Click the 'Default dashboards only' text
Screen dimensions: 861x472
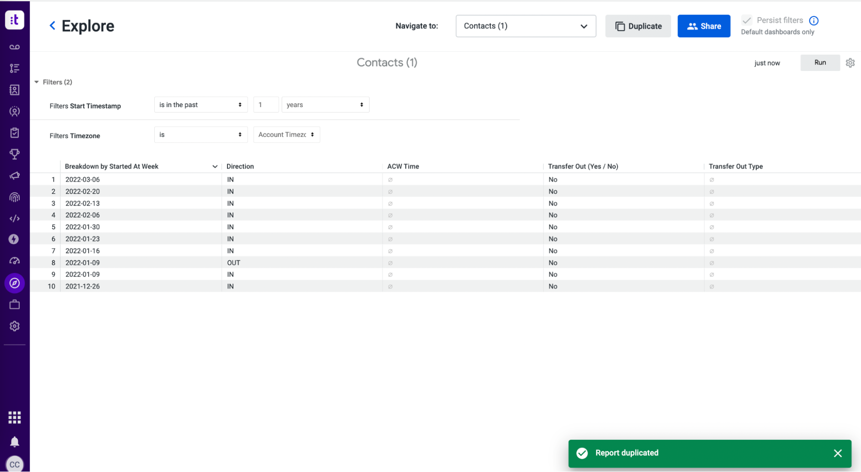click(777, 32)
